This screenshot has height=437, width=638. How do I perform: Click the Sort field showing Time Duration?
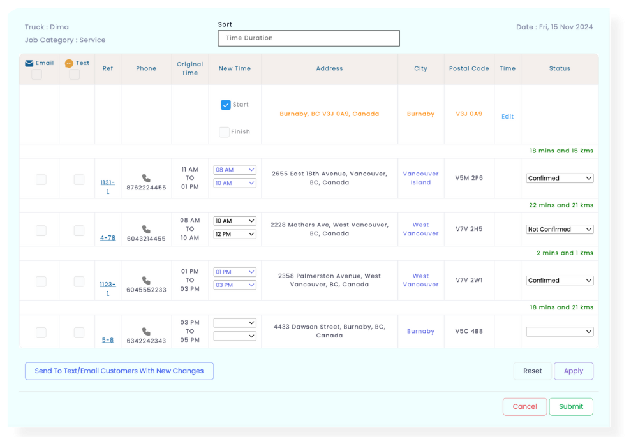click(309, 38)
